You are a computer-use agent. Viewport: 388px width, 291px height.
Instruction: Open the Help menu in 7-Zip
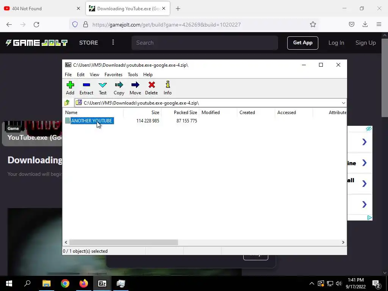(148, 75)
